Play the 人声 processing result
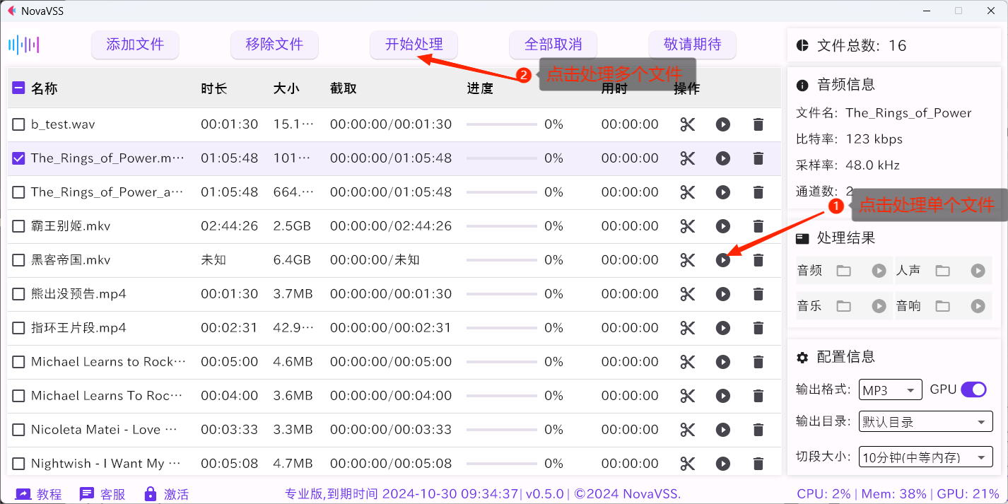The width and height of the screenshot is (1008, 504). pos(978,270)
